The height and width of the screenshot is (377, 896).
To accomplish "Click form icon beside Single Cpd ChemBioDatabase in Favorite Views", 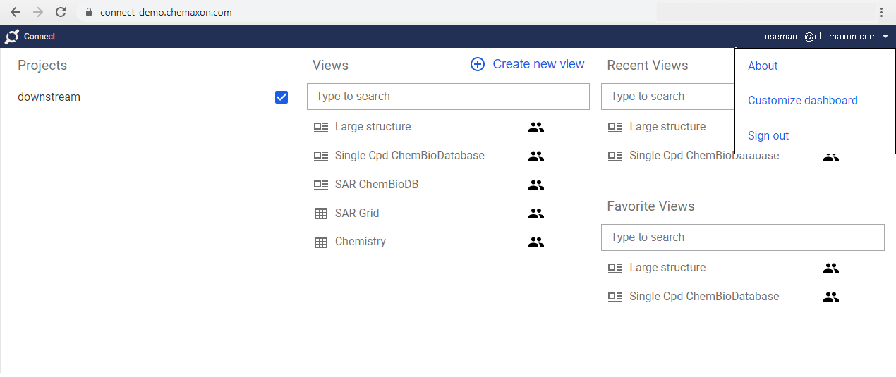I will tap(615, 297).
